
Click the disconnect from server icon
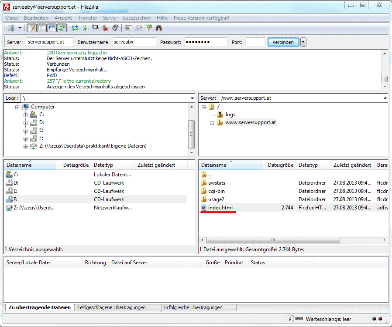(105, 28)
